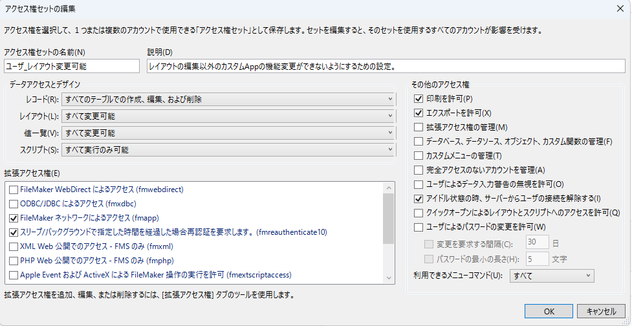The width and height of the screenshot is (632, 326).
Task: Check ODBC/JDBC によるアクセス (fmxdbc)
Action: (14, 204)
